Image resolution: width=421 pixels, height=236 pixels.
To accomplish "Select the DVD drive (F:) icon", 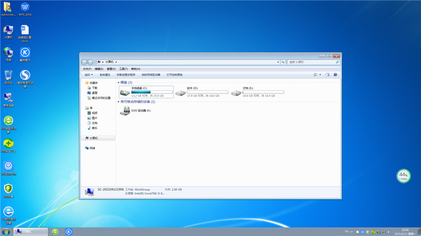I will 125,110.
